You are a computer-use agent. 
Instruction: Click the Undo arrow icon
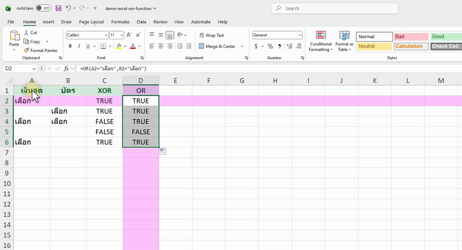pos(68,8)
